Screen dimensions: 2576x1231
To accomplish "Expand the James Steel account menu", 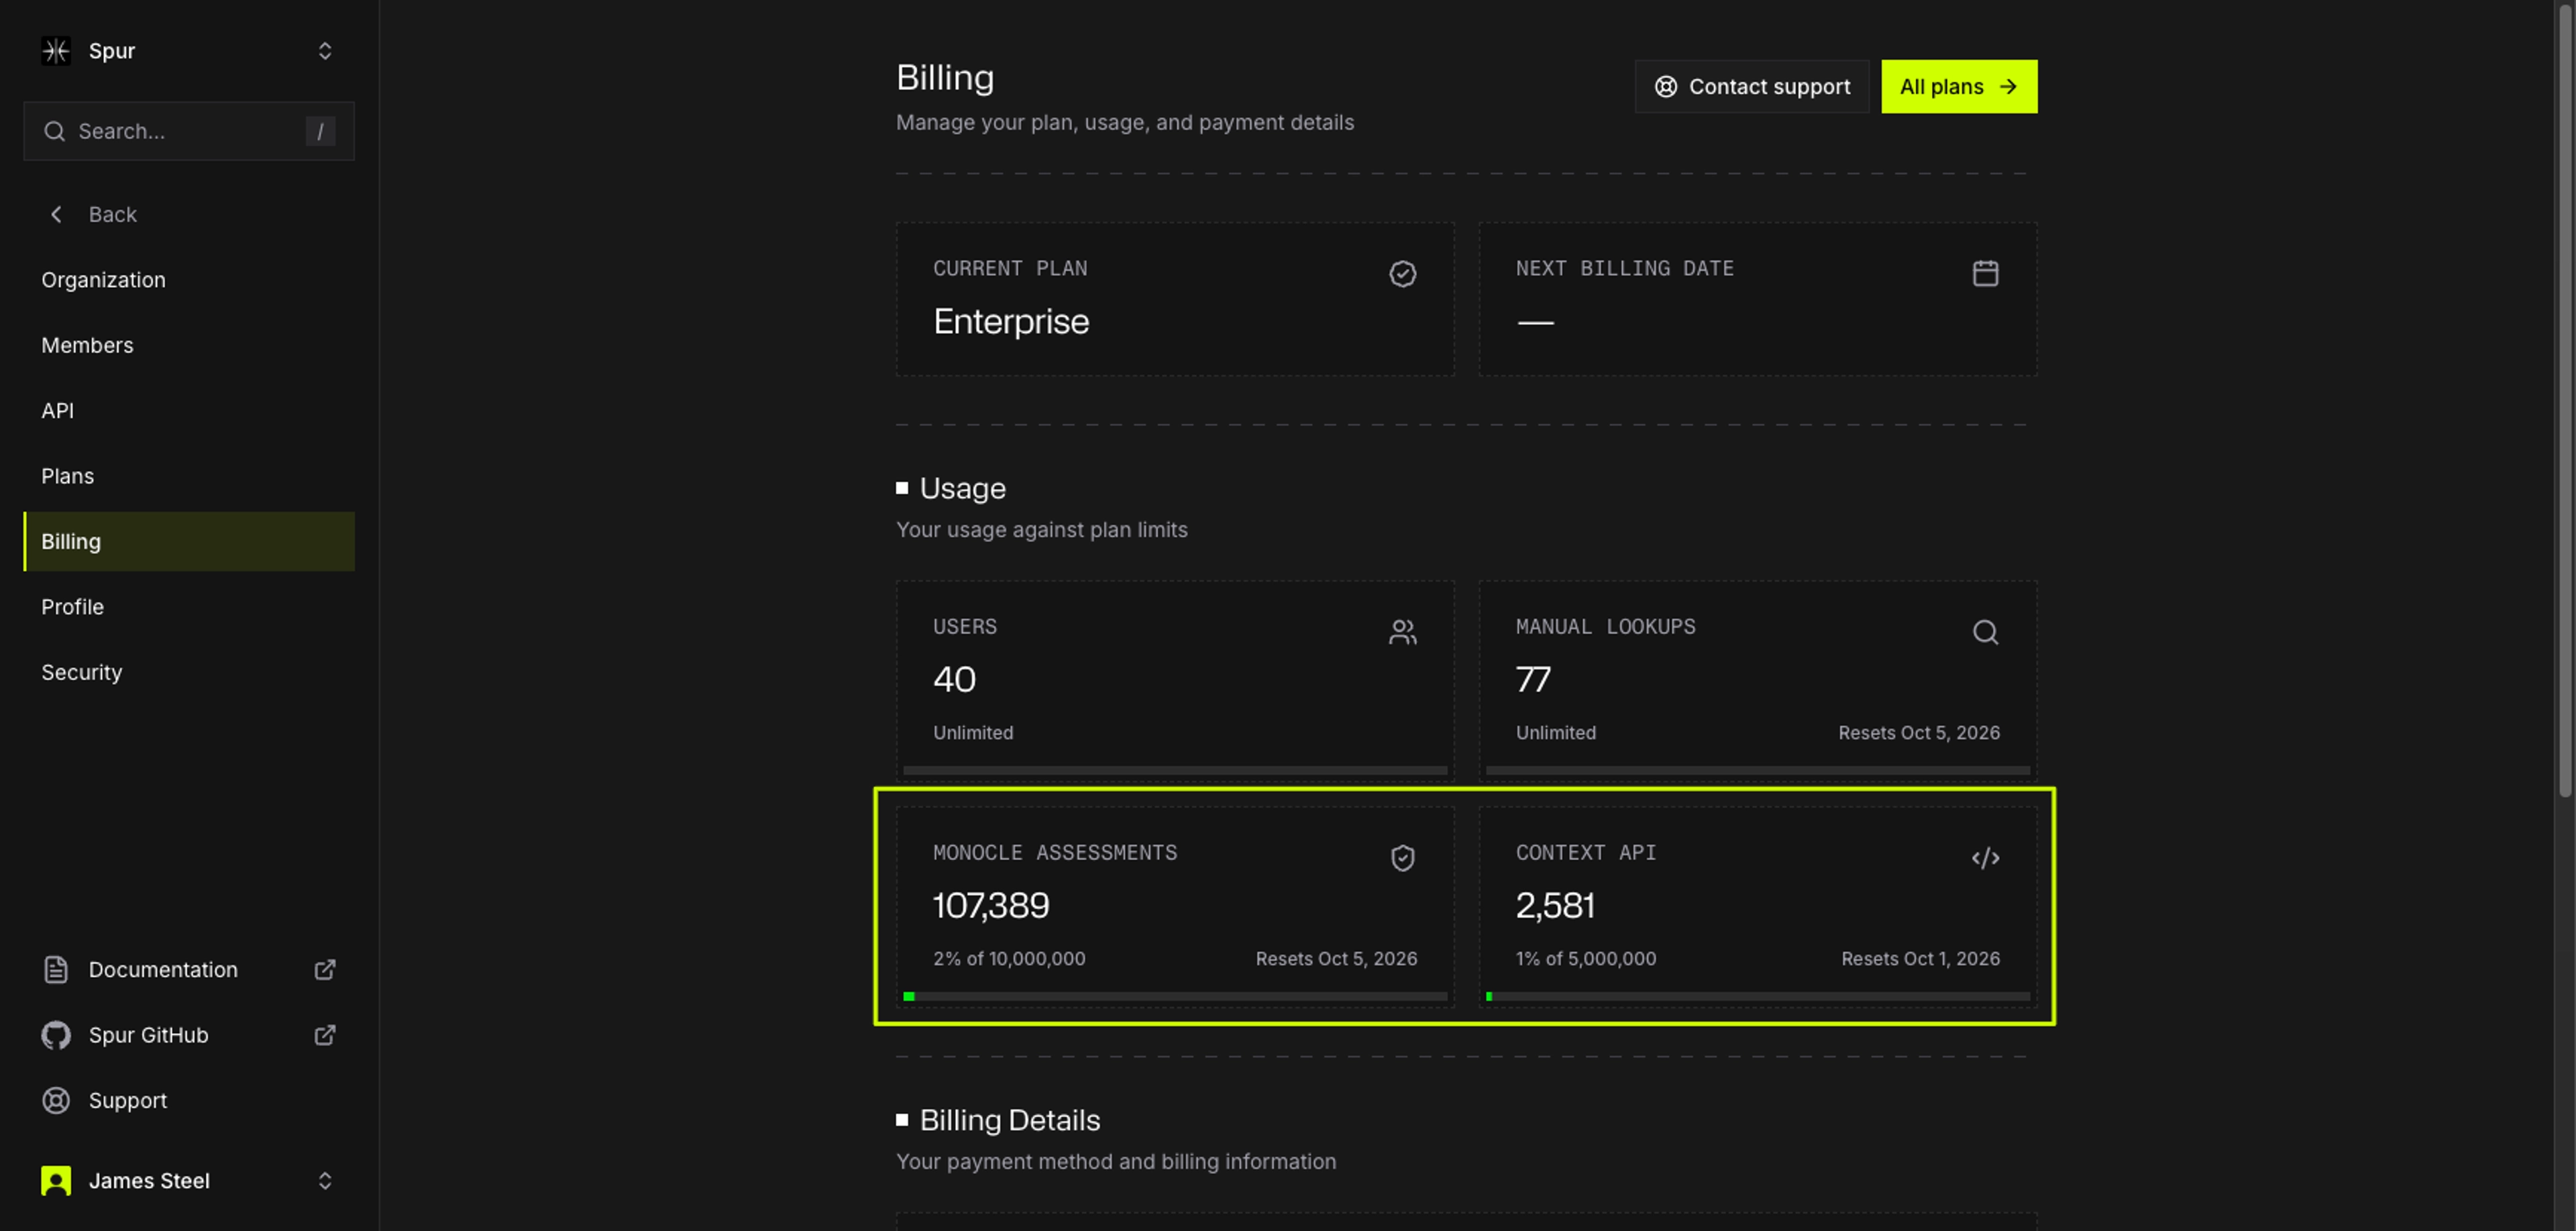I will pyautogui.click(x=325, y=1181).
